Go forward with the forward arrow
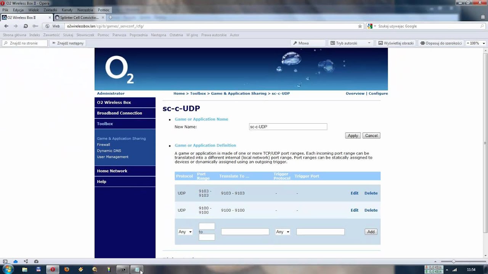The width and height of the screenshot is (488, 274). 16,26
